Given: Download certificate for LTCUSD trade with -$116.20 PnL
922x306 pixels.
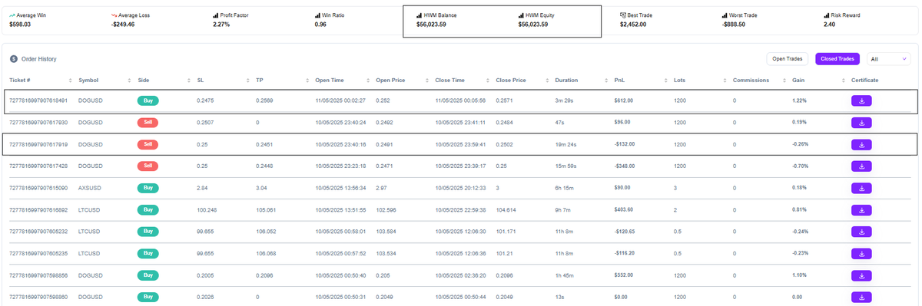Looking at the screenshot, I should tap(861, 253).
